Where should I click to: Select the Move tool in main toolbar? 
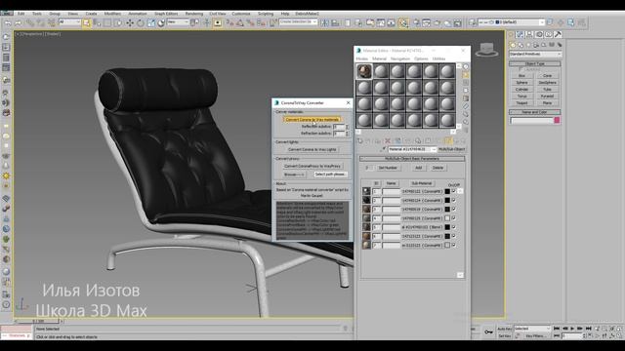click(x=130, y=23)
